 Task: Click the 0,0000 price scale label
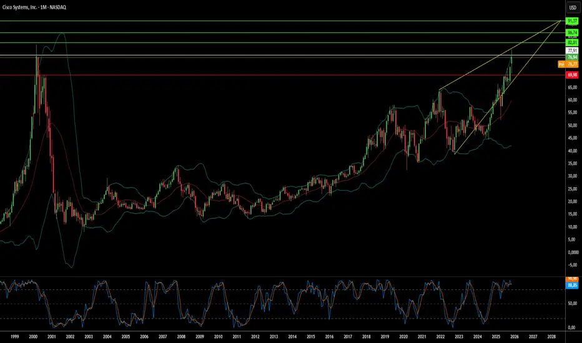point(573,252)
